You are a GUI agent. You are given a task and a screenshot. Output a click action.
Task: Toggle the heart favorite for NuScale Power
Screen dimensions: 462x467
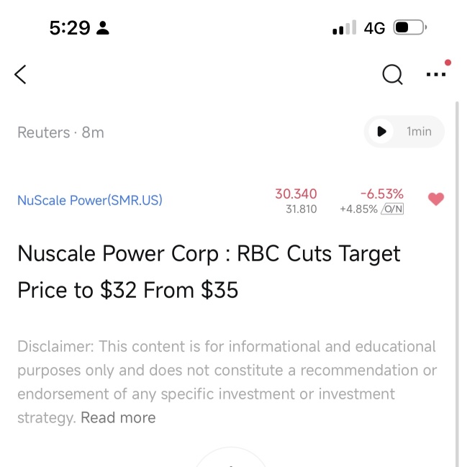click(x=436, y=199)
